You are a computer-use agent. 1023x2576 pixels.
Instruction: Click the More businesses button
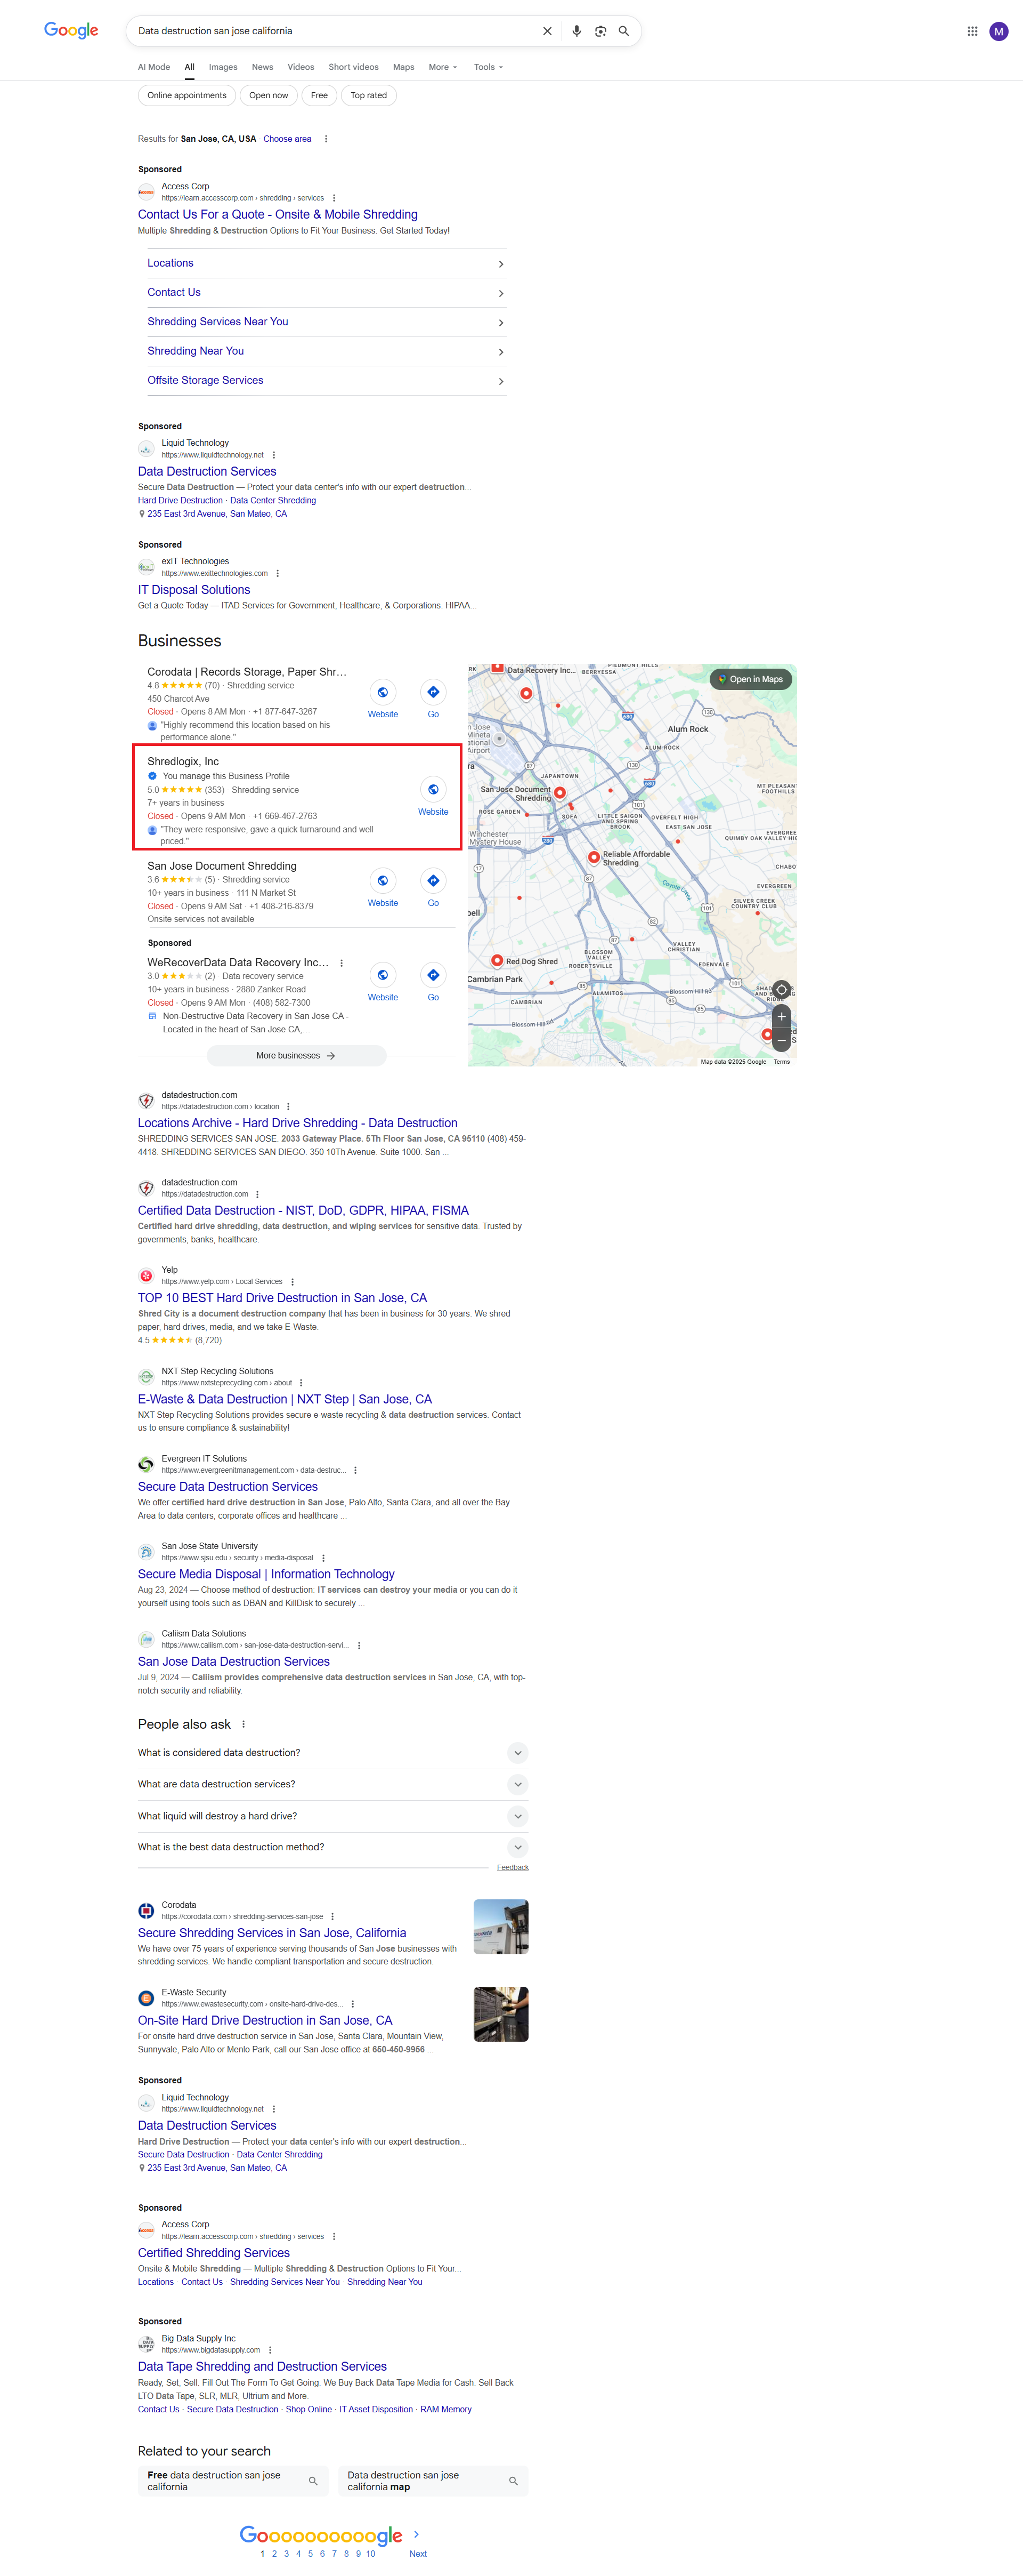point(296,1055)
